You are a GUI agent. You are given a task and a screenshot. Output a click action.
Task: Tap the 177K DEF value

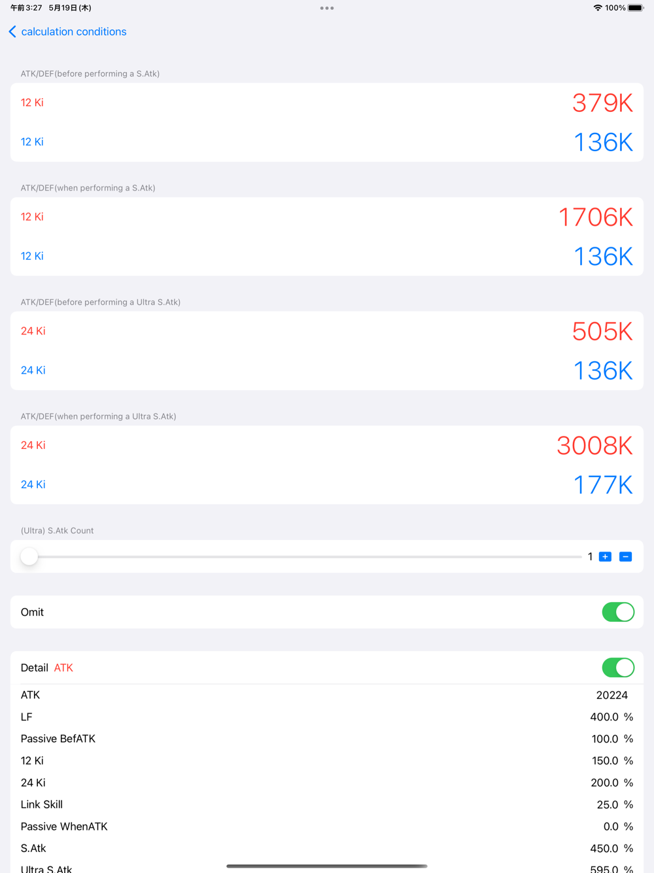click(603, 485)
